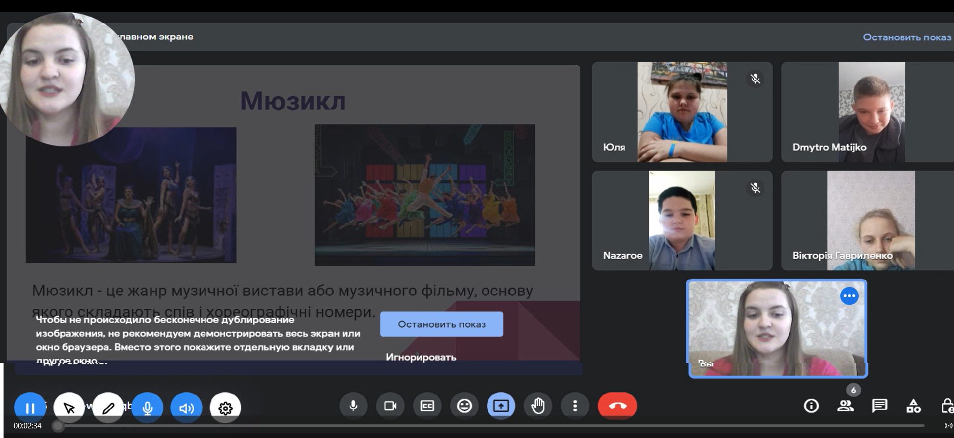The height and width of the screenshot is (438, 954).
Task: Click the present screen button
Action: click(501, 406)
